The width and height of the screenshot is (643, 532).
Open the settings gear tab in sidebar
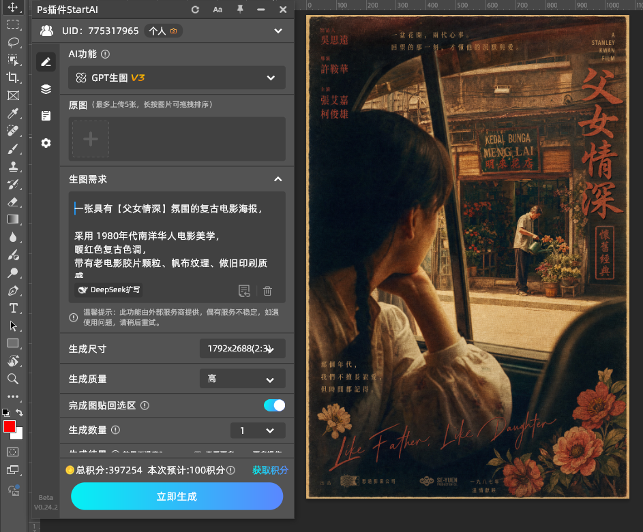46,143
